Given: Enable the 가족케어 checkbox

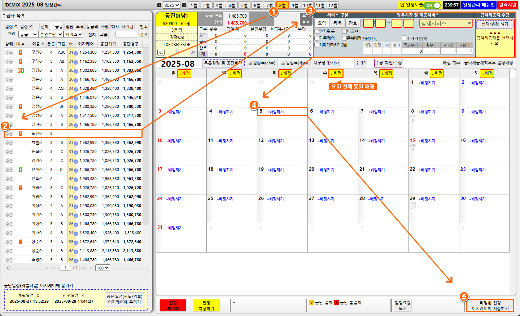Looking at the screenshot, I should point(317,38).
